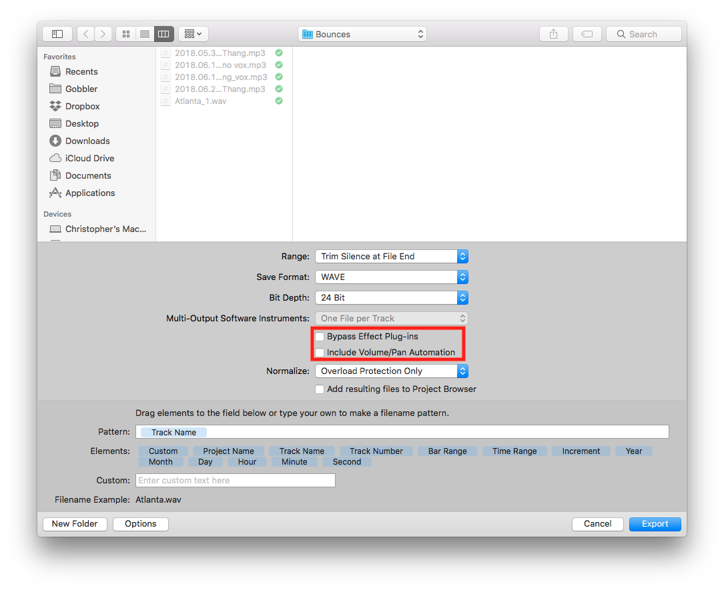Click the Second element token
724x590 pixels.
[347, 462]
